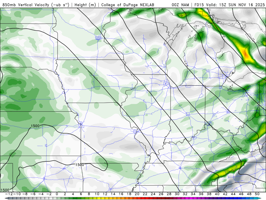
Task: Click the '-12' color scale label
Action: (9, 194)
